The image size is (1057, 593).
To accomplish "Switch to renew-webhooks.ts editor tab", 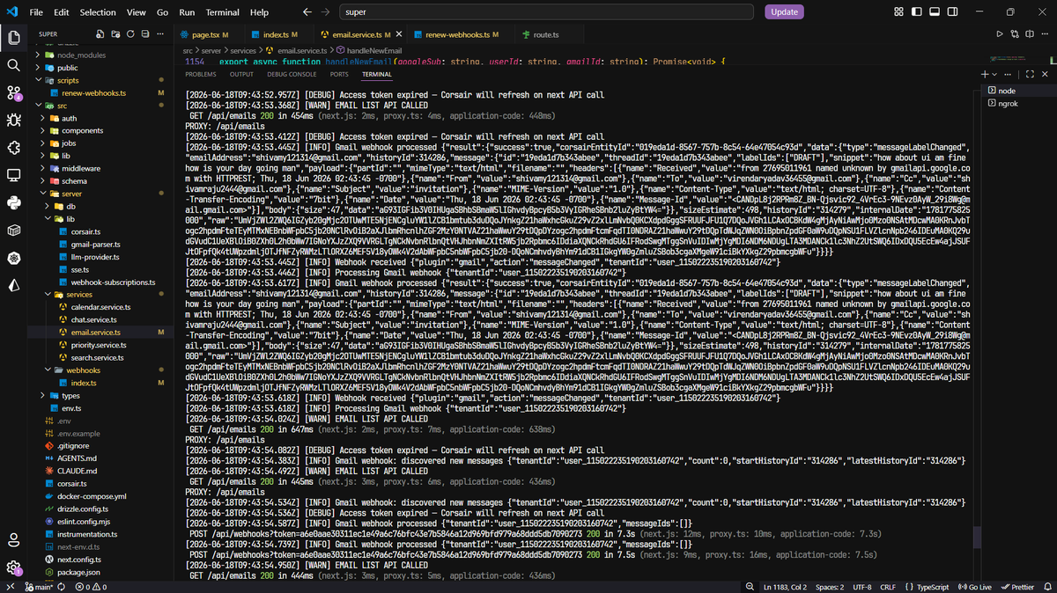I will [x=462, y=34].
